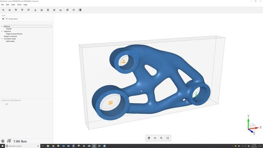
Task: Activate the zoom magnifier view tool
Action: [x=161, y=138]
